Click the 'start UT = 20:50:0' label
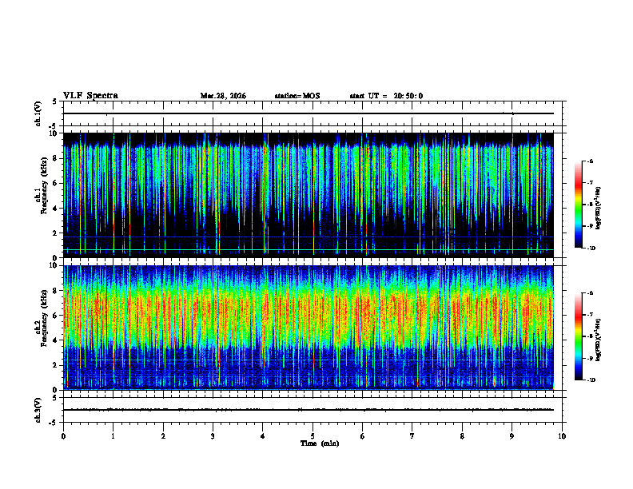Viewport: 633px width, 489px height. (386, 96)
